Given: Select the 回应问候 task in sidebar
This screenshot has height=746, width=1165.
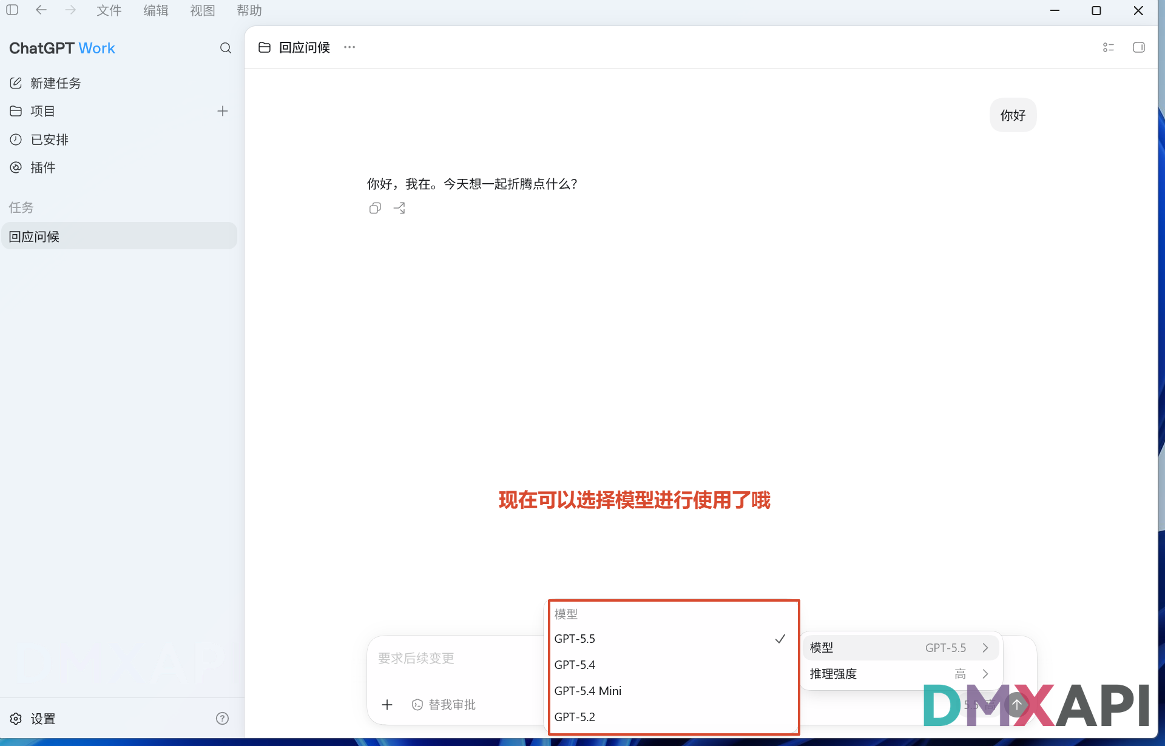Looking at the screenshot, I should pos(119,236).
